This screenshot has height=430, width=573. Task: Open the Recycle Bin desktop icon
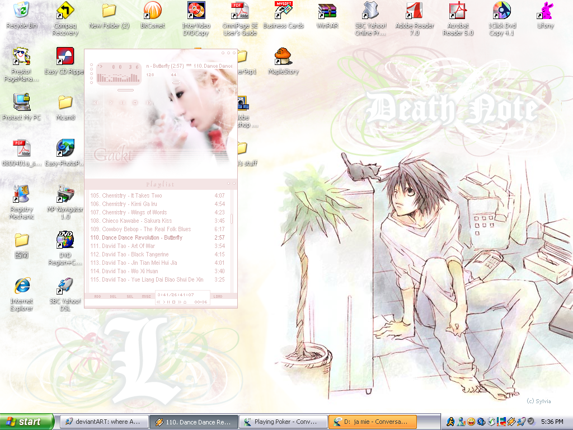[x=22, y=15]
